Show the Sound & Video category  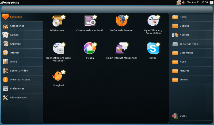coord(19,71)
